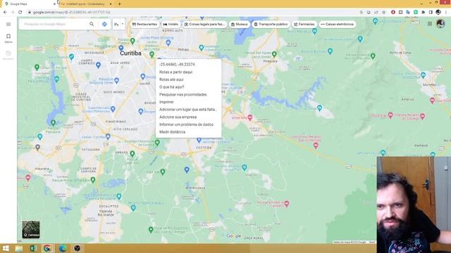Choose Imprimir in context menu
Screen dimensions: 451x253
[x=188, y=102]
